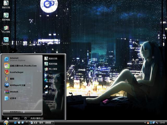Click the blue square tray icon
Image resolution: width=167 pixels, height=125 pixels.
151,123
